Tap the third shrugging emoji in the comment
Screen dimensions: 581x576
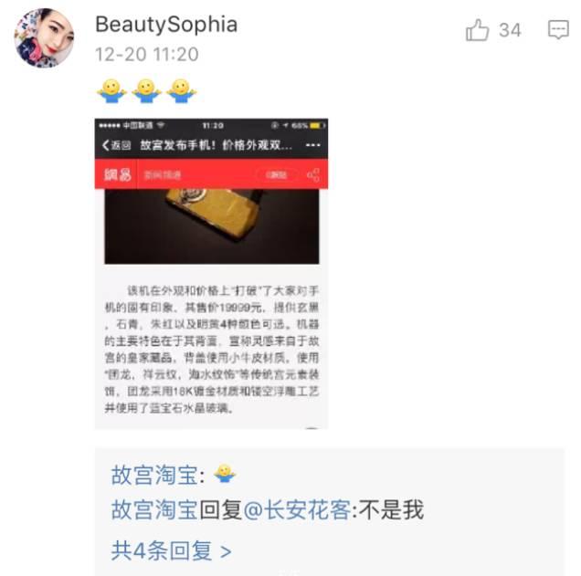(x=181, y=90)
